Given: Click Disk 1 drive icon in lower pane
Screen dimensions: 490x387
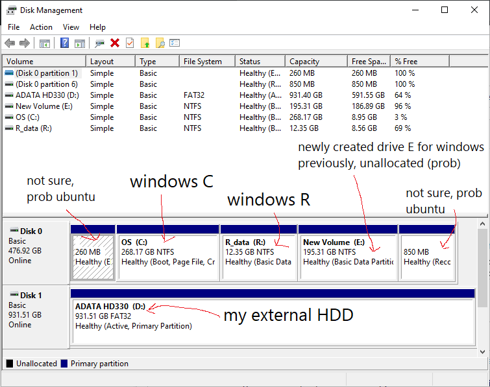Looking at the screenshot, I should tap(14, 294).
